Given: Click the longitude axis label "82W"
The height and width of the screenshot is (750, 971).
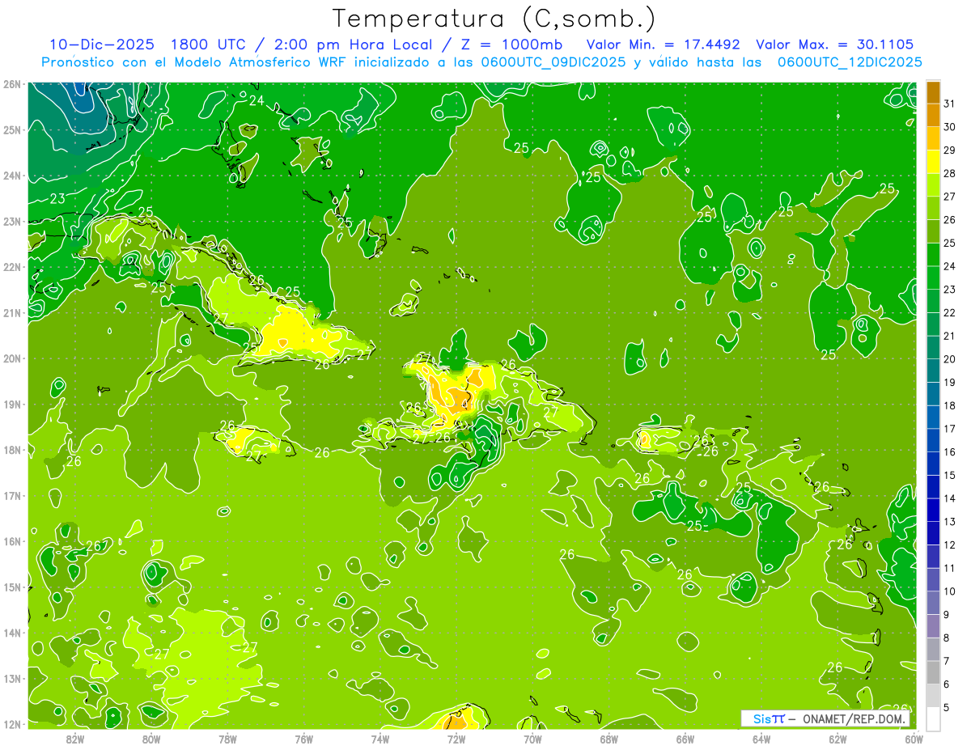Looking at the screenshot, I should (75, 739).
